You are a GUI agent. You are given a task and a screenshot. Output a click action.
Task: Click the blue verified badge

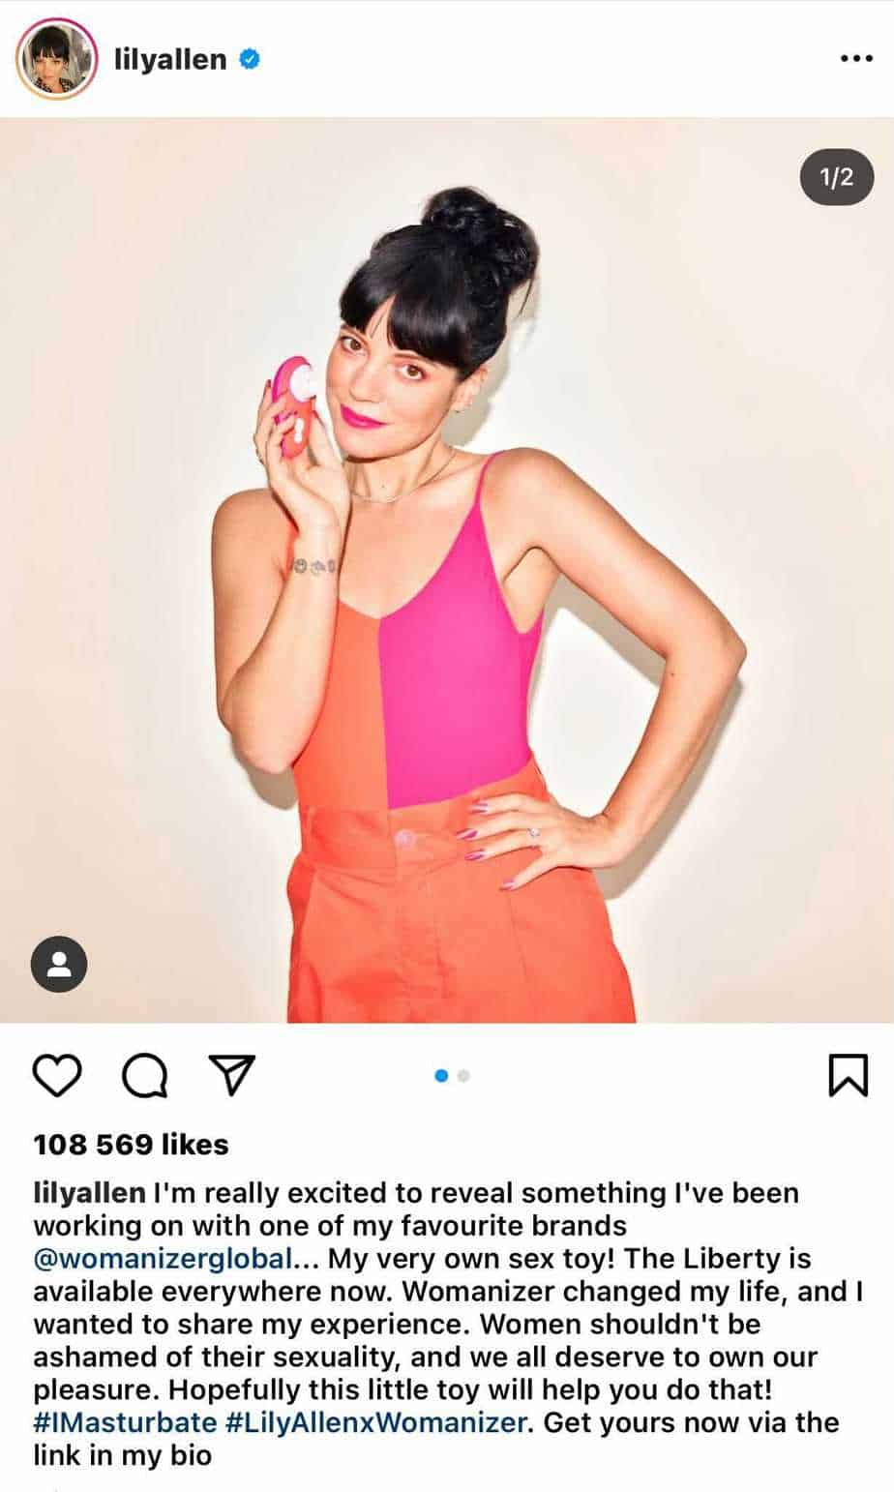(x=250, y=59)
